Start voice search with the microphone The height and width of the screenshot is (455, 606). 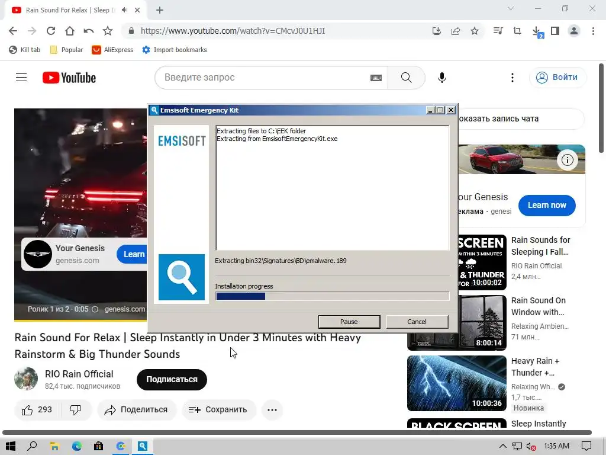(x=441, y=78)
